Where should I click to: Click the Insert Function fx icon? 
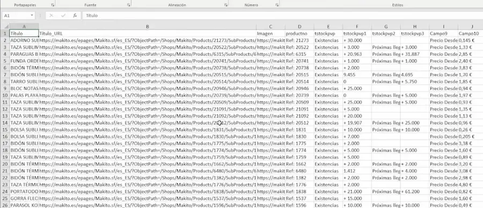click(75, 16)
